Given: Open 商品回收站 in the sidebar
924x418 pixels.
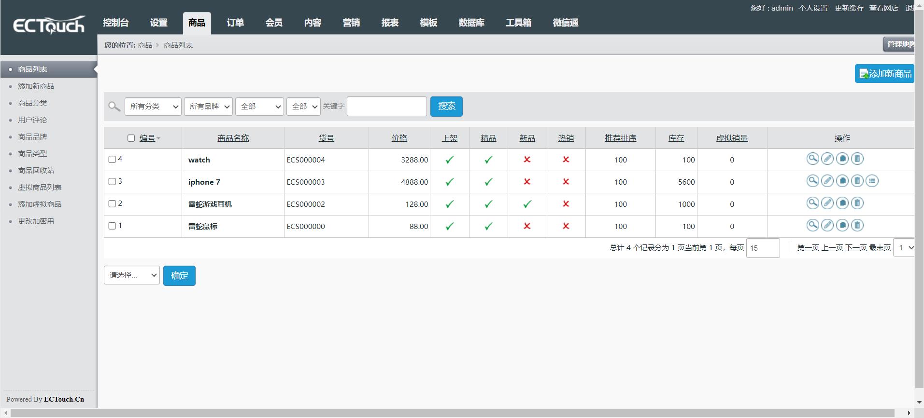Looking at the screenshot, I should click(36, 171).
